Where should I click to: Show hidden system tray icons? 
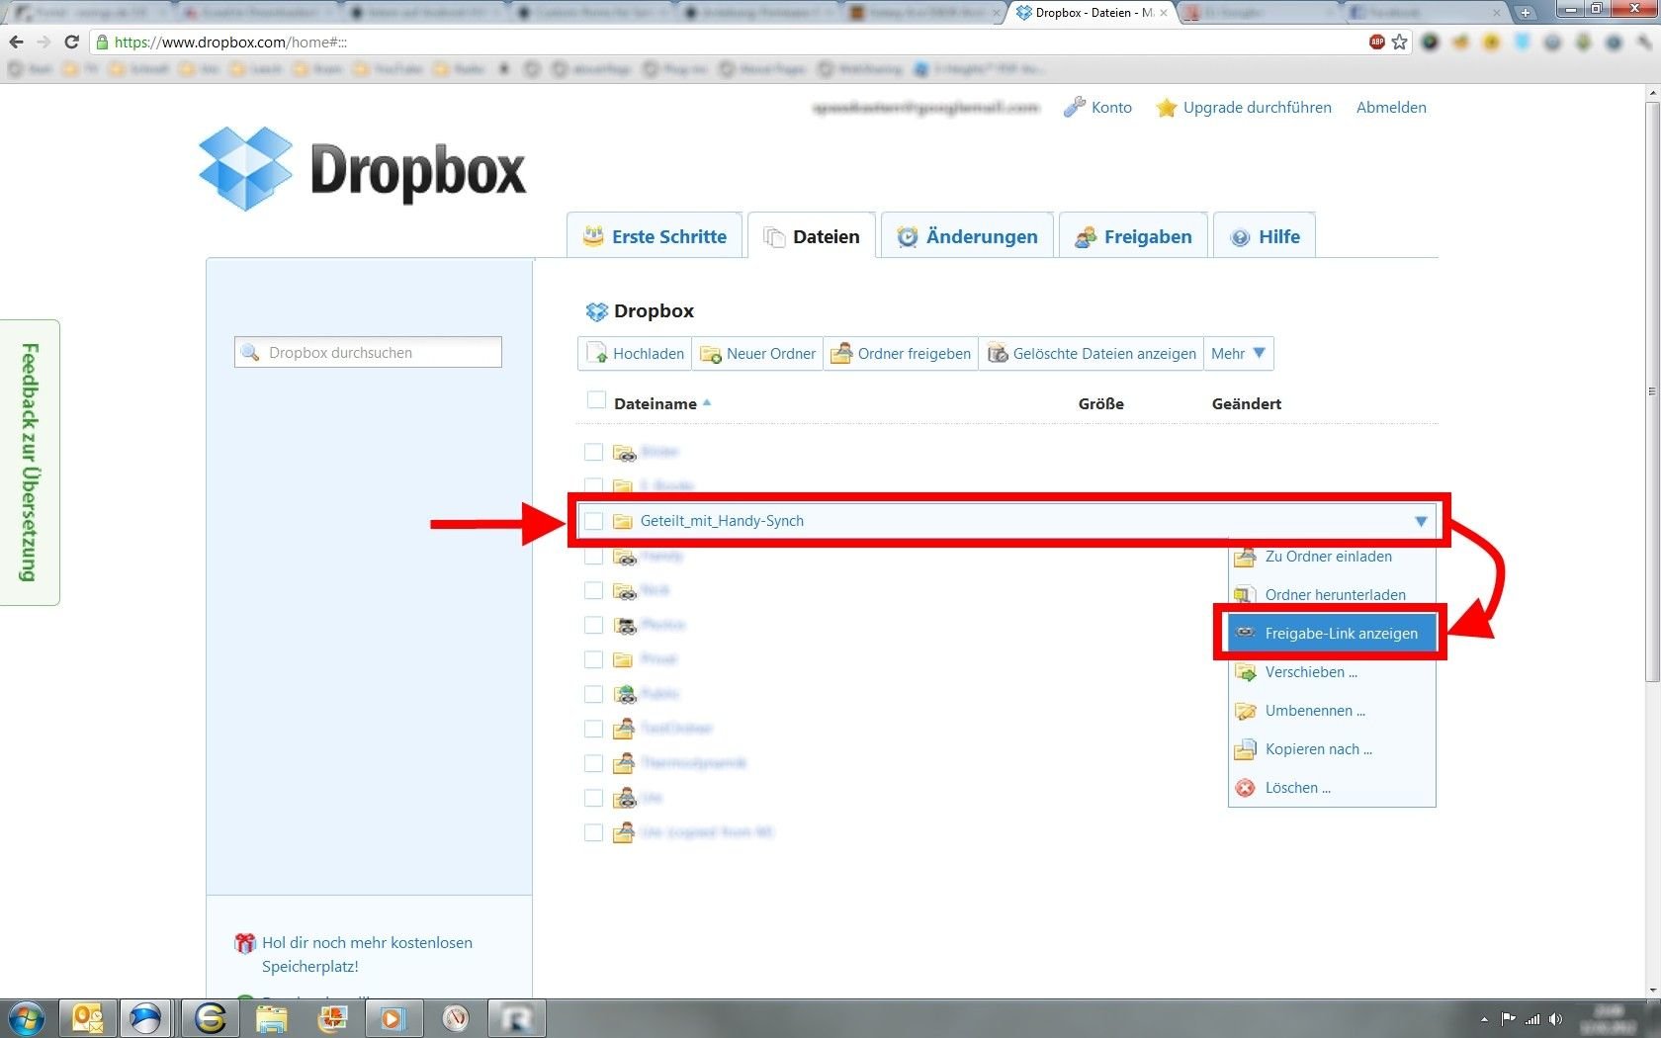1484,1018
